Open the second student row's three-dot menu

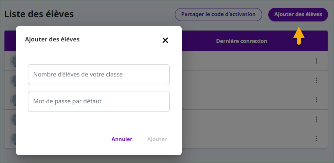click(x=316, y=81)
